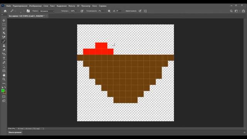The image size is (247, 139).
Task: Toggle pressure control for opacity
Action: 82,11
